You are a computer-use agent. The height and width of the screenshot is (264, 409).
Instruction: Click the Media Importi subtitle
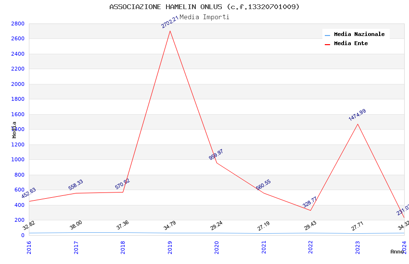[x=204, y=17]
